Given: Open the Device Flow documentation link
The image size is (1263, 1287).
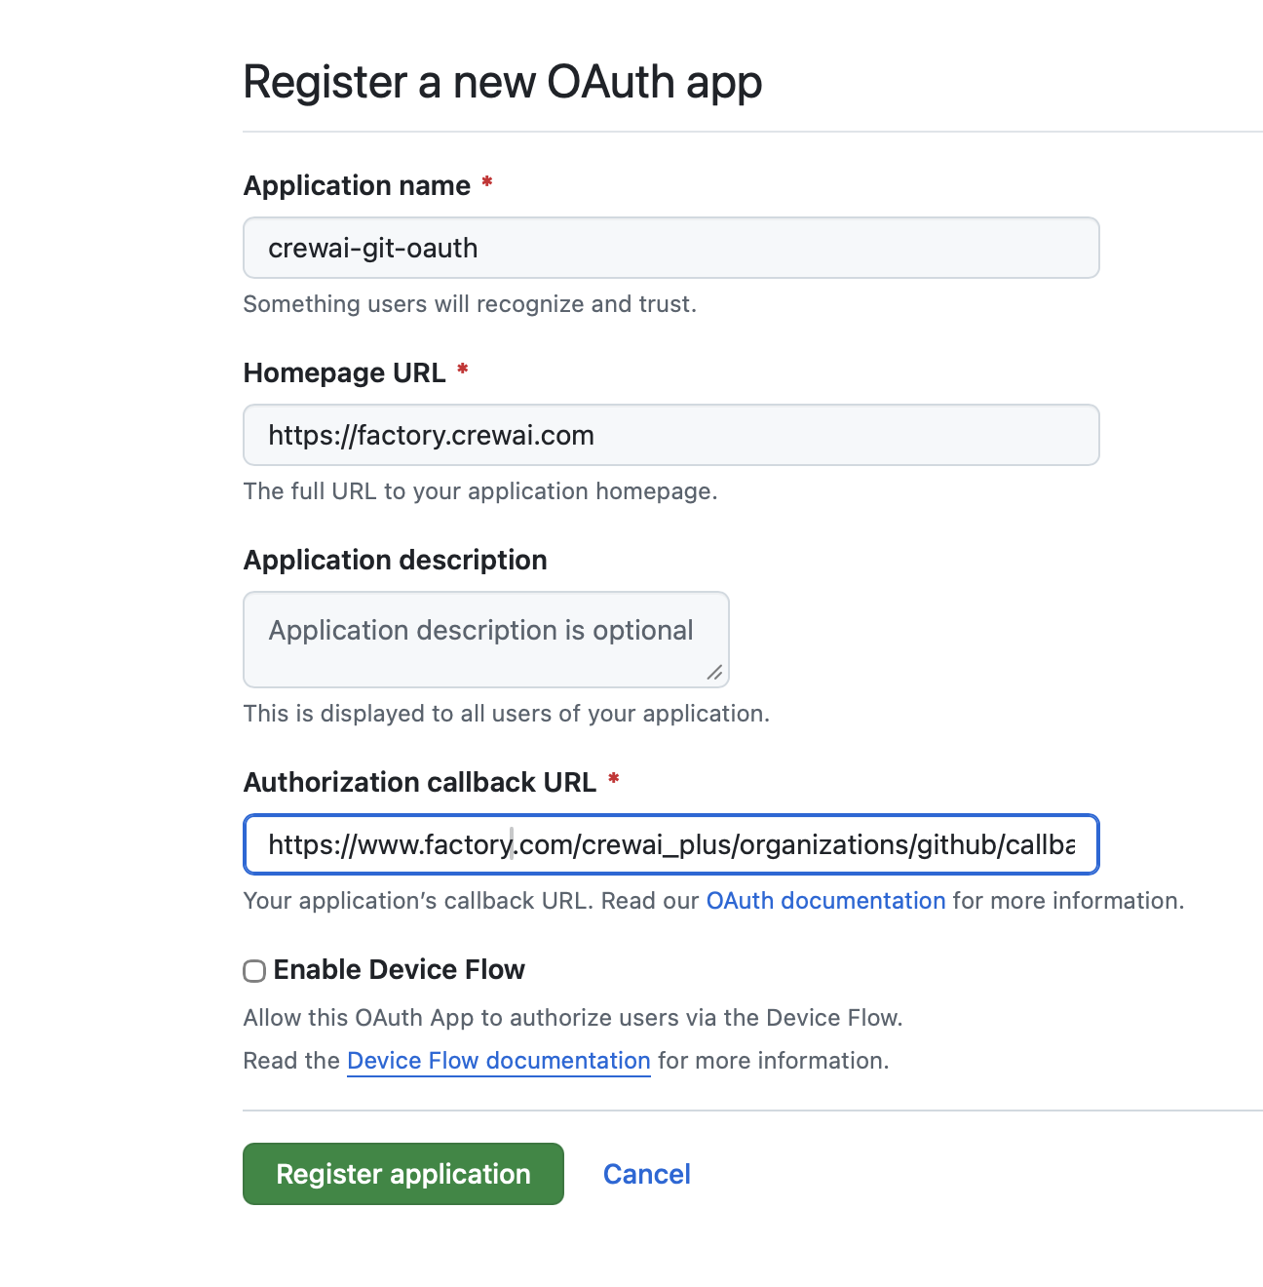Looking at the screenshot, I should click(498, 1061).
